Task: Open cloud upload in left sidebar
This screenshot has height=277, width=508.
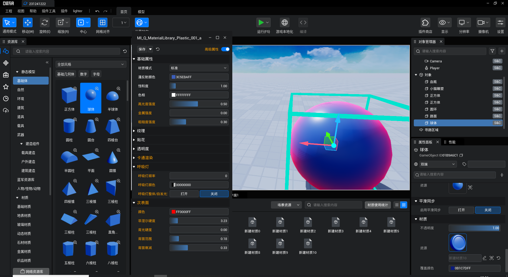Action: (x=6, y=110)
